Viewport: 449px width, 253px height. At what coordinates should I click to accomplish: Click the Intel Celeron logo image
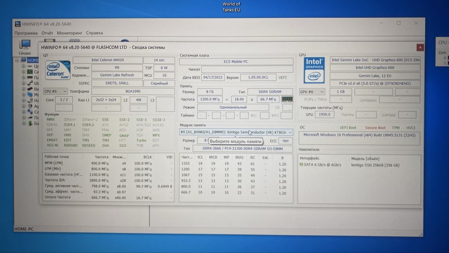[58, 70]
